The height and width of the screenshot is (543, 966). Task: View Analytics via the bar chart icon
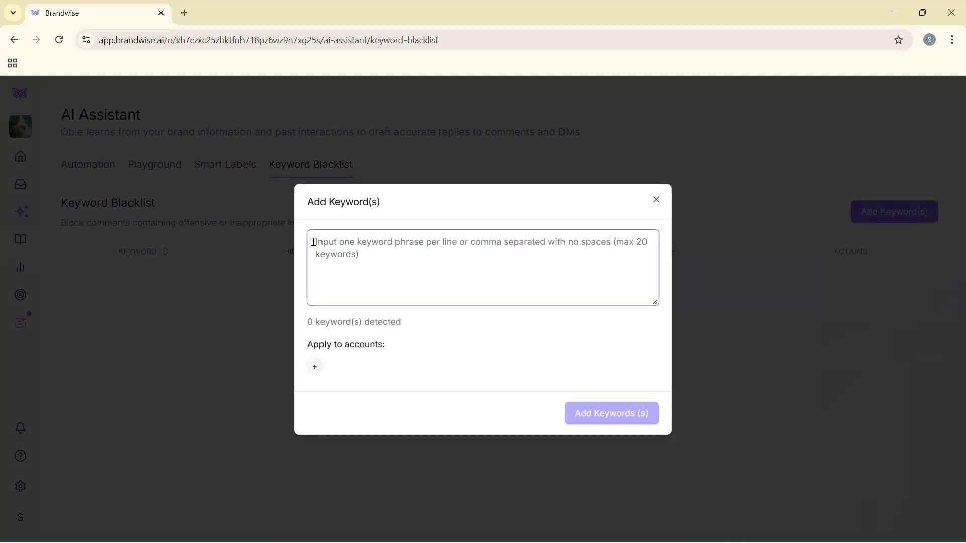[x=20, y=267]
